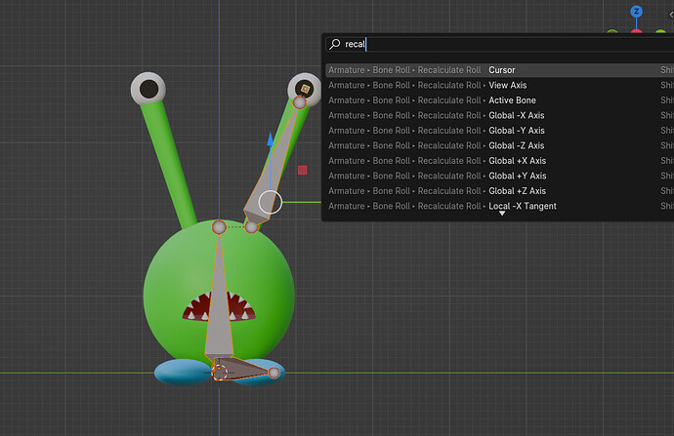Click the Z axis gizmo handle

coord(636,12)
